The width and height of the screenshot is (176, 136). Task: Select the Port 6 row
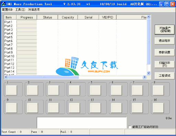point(75,41)
